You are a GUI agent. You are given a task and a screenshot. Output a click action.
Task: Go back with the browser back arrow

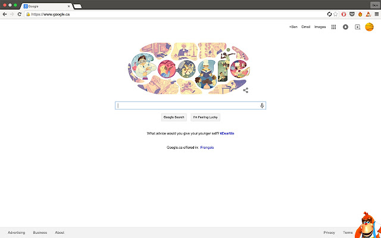(x=5, y=14)
